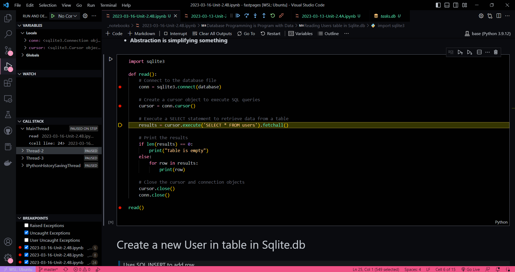Collapse the VARIABLES section
Screen dimensions: 515x272
19,25
